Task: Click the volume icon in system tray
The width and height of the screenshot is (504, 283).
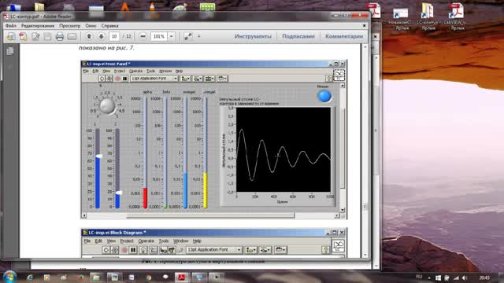Action: [465, 277]
